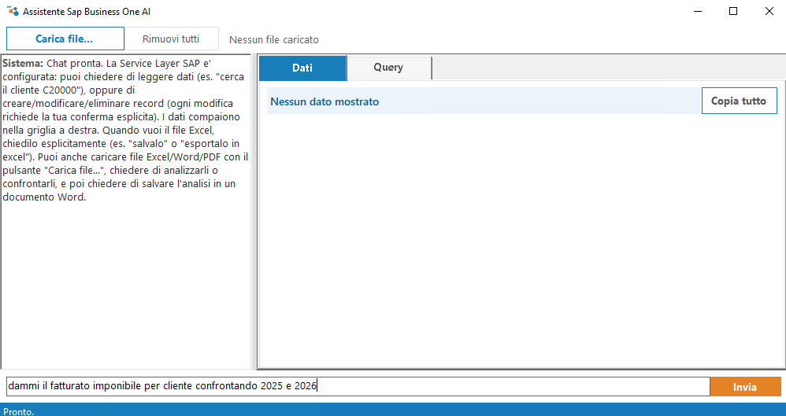
Task: Click Rimuovi tutti to remove files
Action: pyautogui.click(x=171, y=39)
